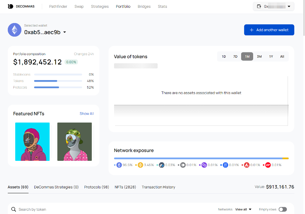Image resolution: width=305 pixels, height=214 pixels.
Task: Select the 3M time range
Action: tap(259, 56)
